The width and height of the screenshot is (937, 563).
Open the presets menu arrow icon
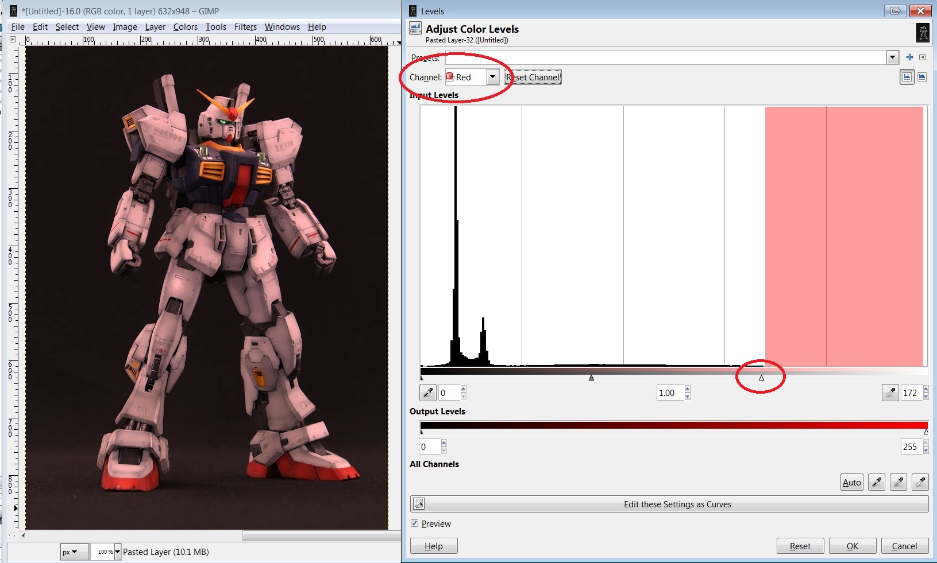pyautogui.click(x=922, y=57)
